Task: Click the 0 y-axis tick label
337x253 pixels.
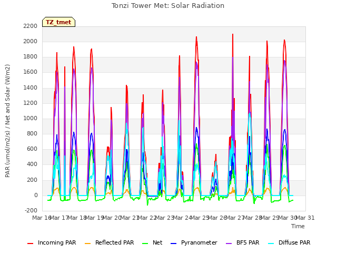Action: pyautogui.click(x=36, y=196)
